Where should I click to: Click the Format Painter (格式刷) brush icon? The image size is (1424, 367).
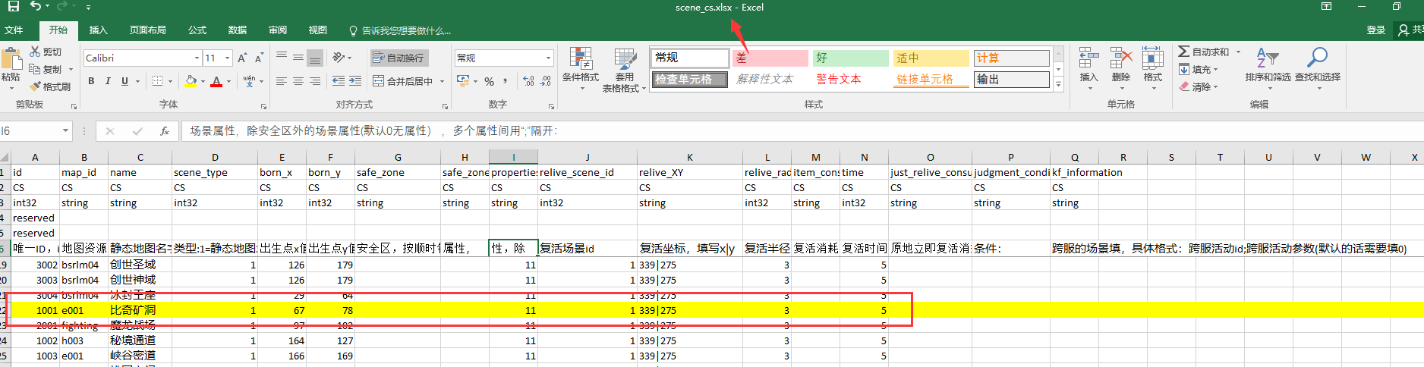(x=35, y=86)
